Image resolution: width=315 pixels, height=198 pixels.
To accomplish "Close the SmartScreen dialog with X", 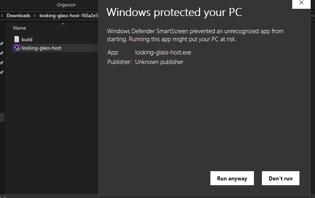I will pos(301,3).
